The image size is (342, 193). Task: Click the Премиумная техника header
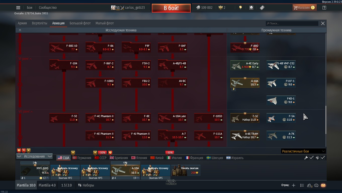(276, 30)
